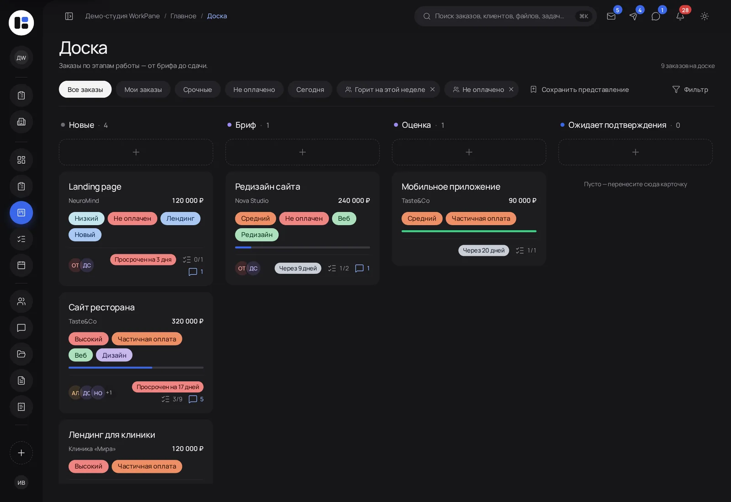Remove the 'Горит на этой неделе' saved filter
The width and height of the screenshot is (731, 502).
pyautogui.click(x=432, y=89)
